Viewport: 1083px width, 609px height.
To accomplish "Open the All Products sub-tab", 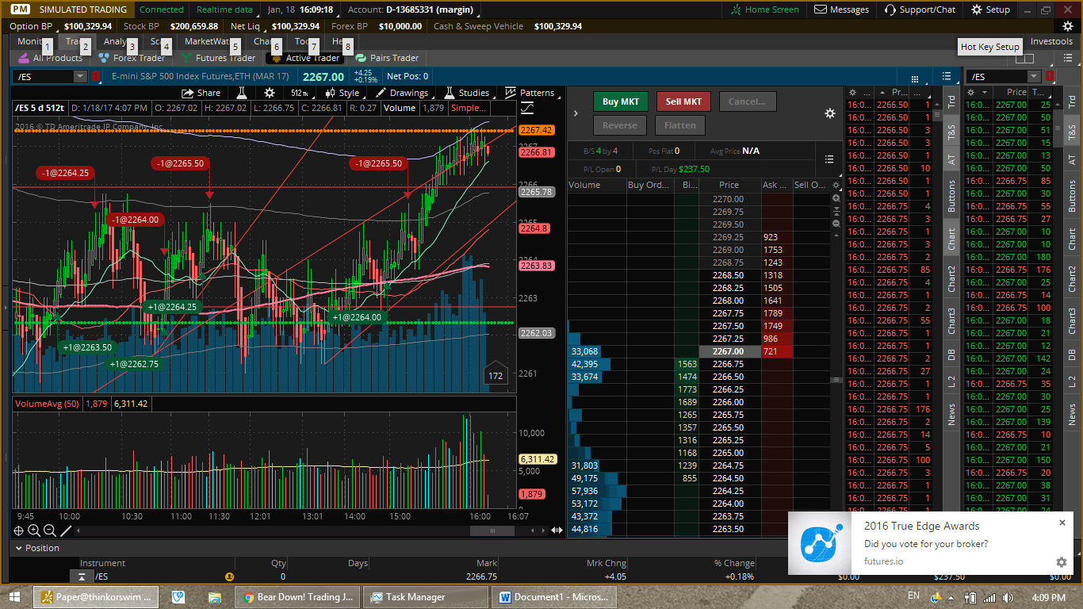I will coord(50,58).
